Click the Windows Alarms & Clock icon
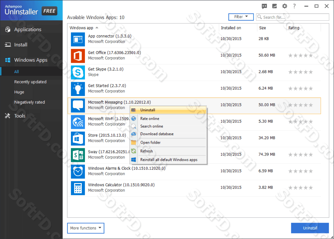This screenshot has height=239, width=334. pos(78,171)
